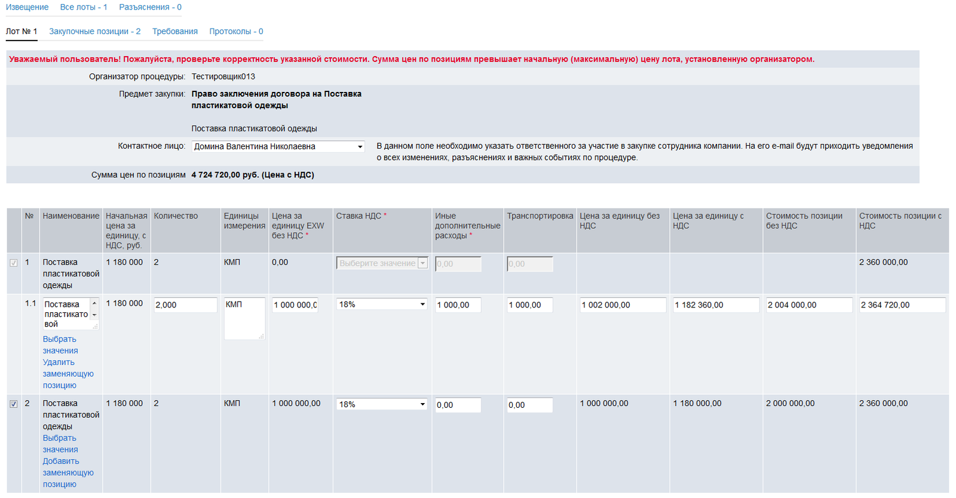Image resolution: width=956 pixels, height=498 pixels.
Task: Open Разъяснения - 0 tab
Action: click(150, 7)
